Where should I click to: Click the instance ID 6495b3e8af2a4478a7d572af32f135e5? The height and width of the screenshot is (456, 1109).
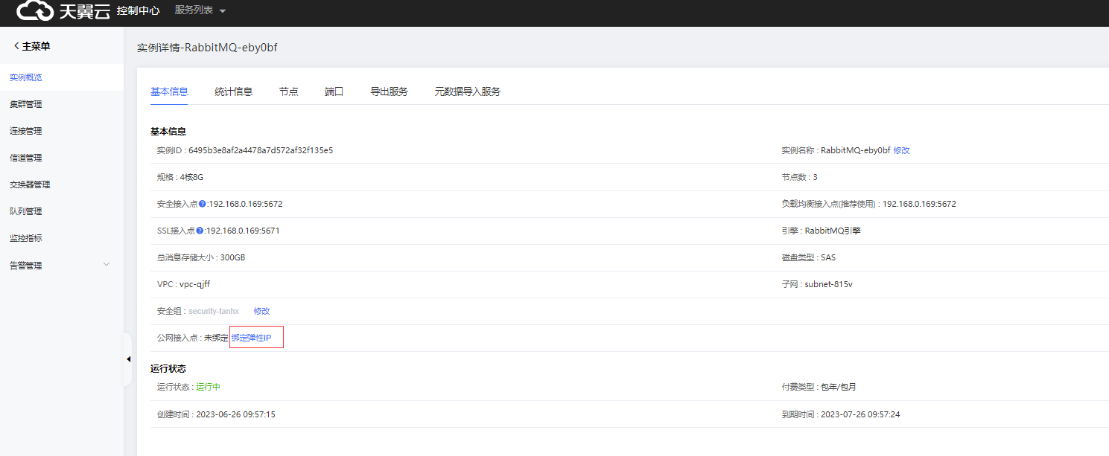tap(261, 150)
